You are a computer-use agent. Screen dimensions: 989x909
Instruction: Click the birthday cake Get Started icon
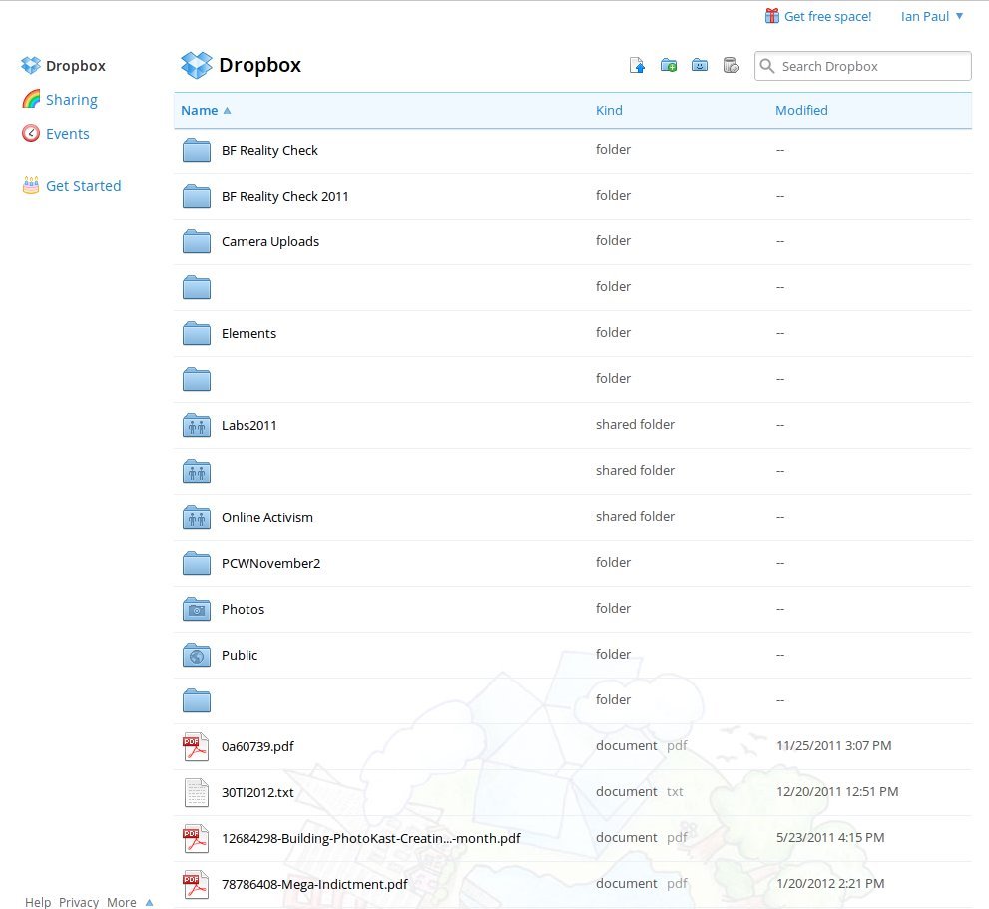(30, 185)
